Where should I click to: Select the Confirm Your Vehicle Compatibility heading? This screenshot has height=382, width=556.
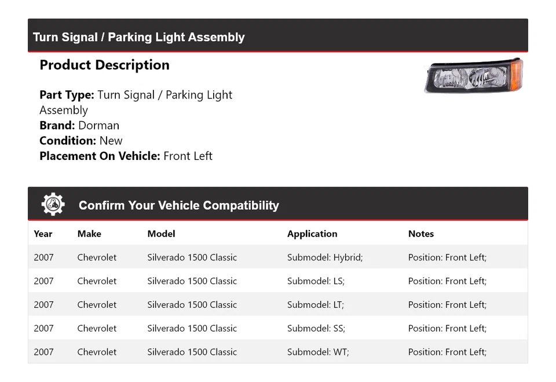pyautogui.click(x=178, y=205)
